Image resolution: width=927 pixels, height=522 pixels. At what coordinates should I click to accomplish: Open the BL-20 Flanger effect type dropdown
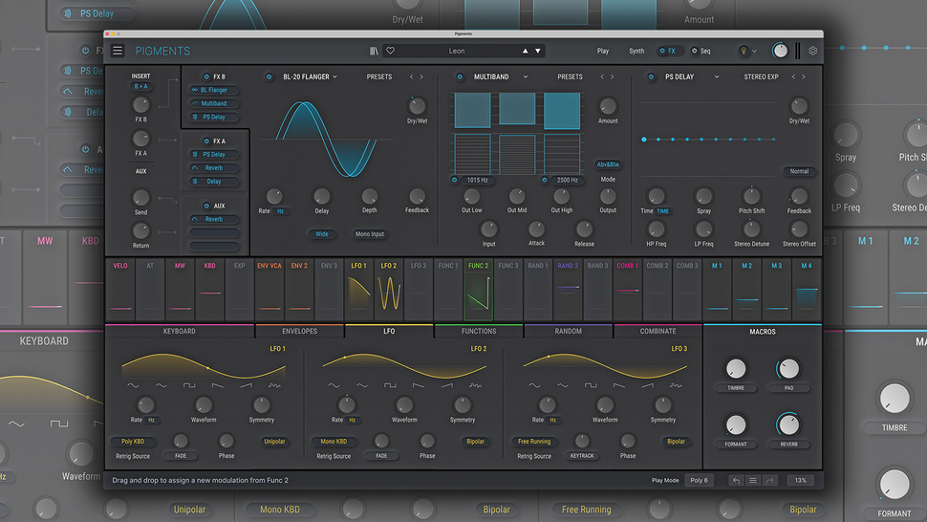(310, 76)
